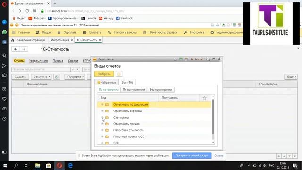
Task: Reload the browser page
Action: tap(27, 11)
